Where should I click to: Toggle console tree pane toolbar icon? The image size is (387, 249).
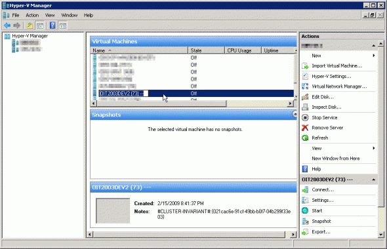tap(40, 25)
